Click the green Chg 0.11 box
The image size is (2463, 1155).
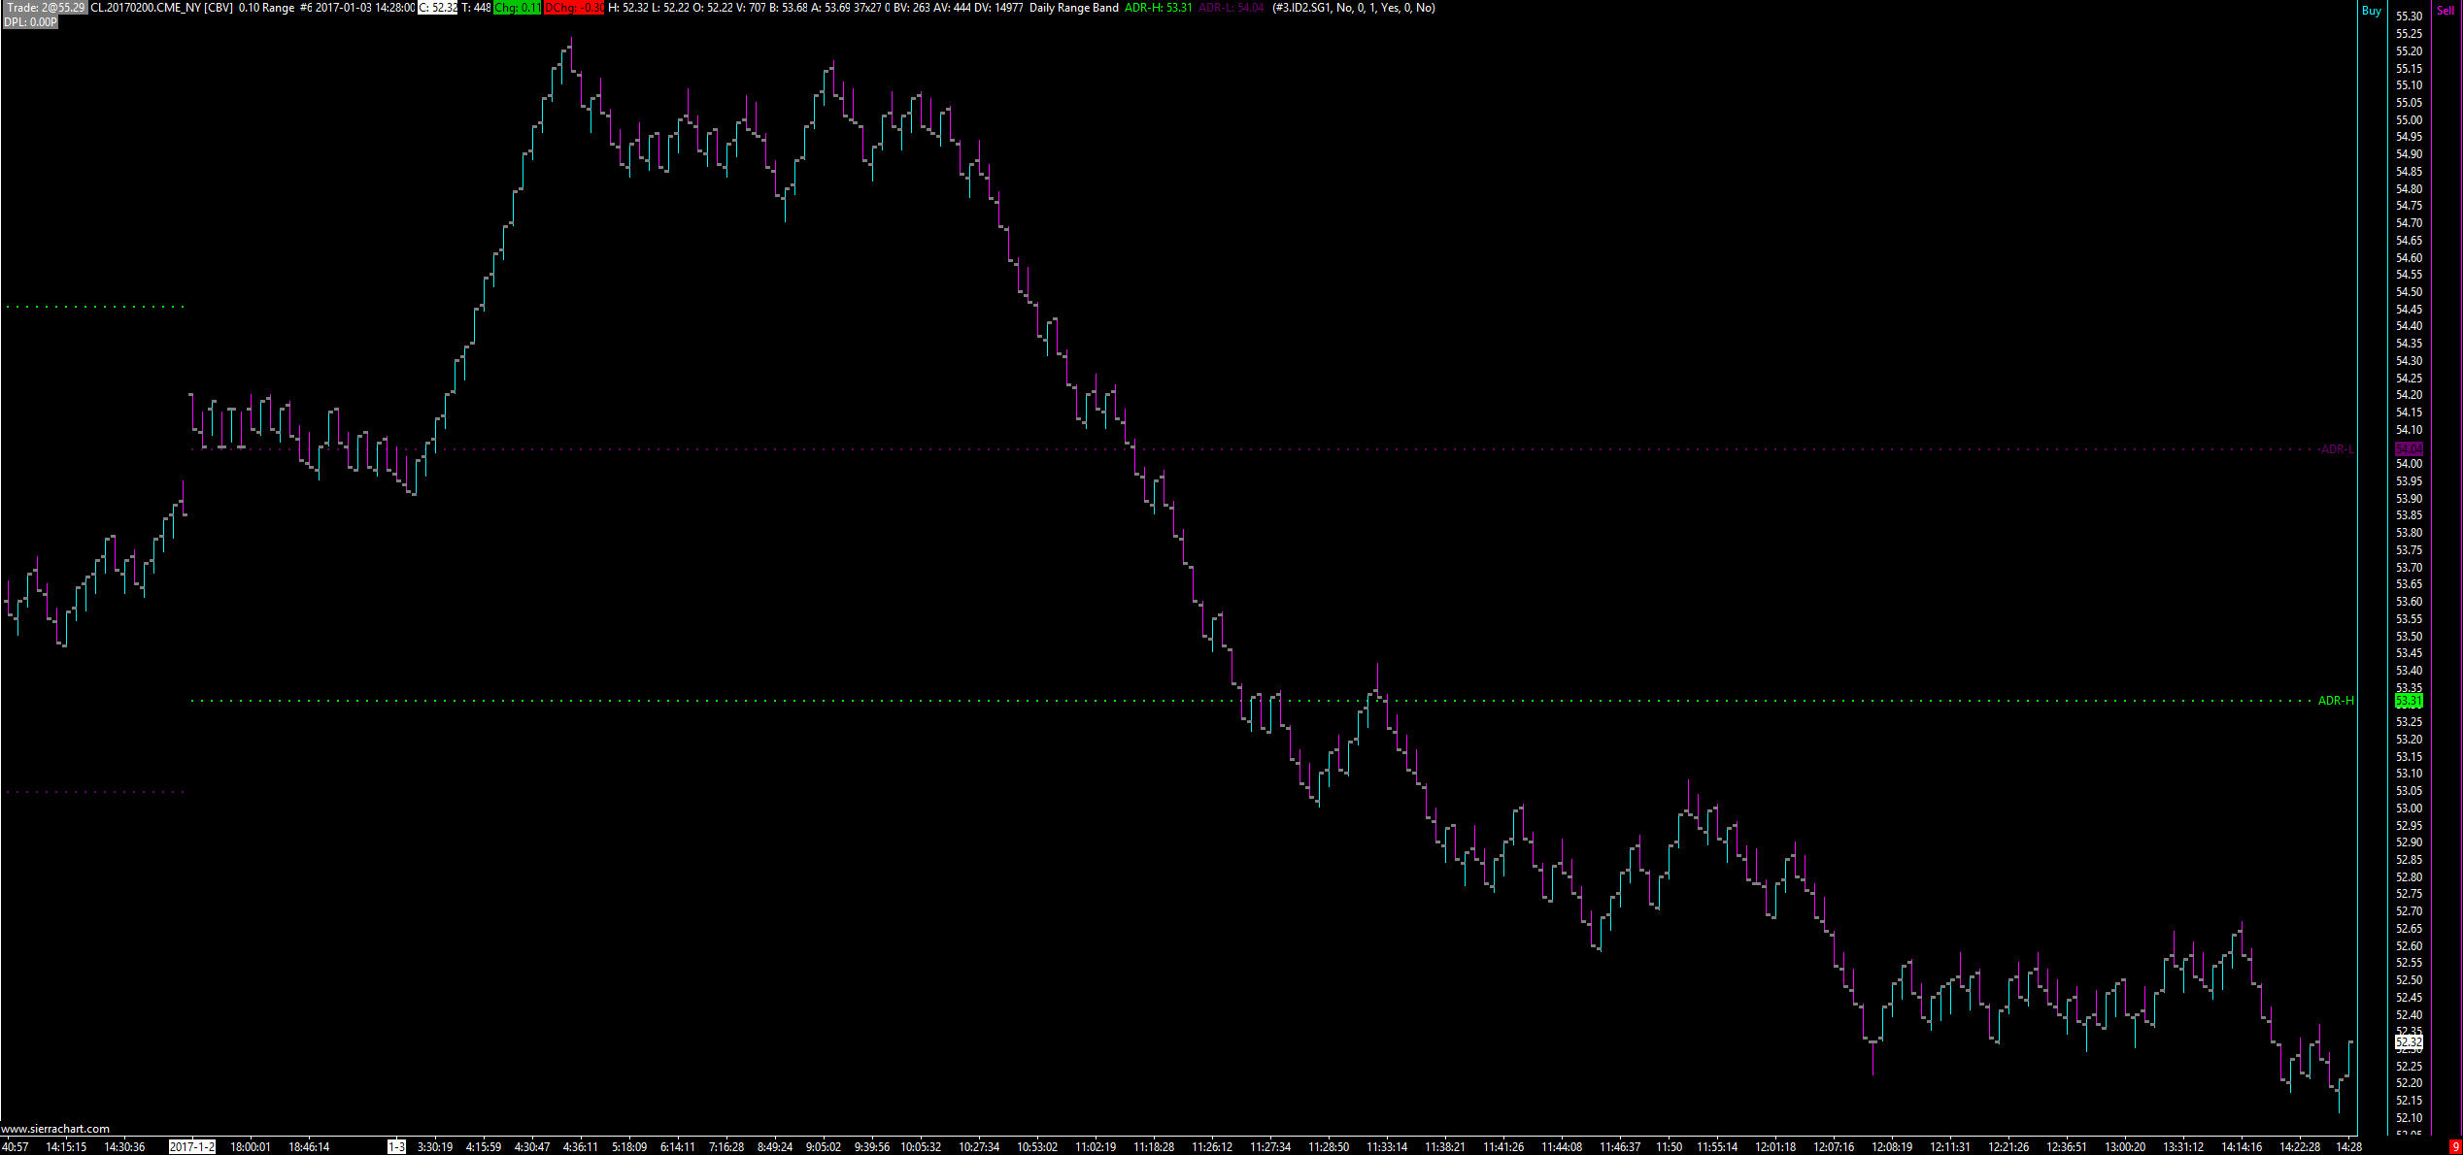(517, 8)
